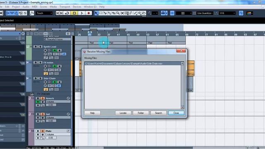Click scroll down arrow in missing files list
Screen dimensions: 265x149
click(x=182, y=107)
